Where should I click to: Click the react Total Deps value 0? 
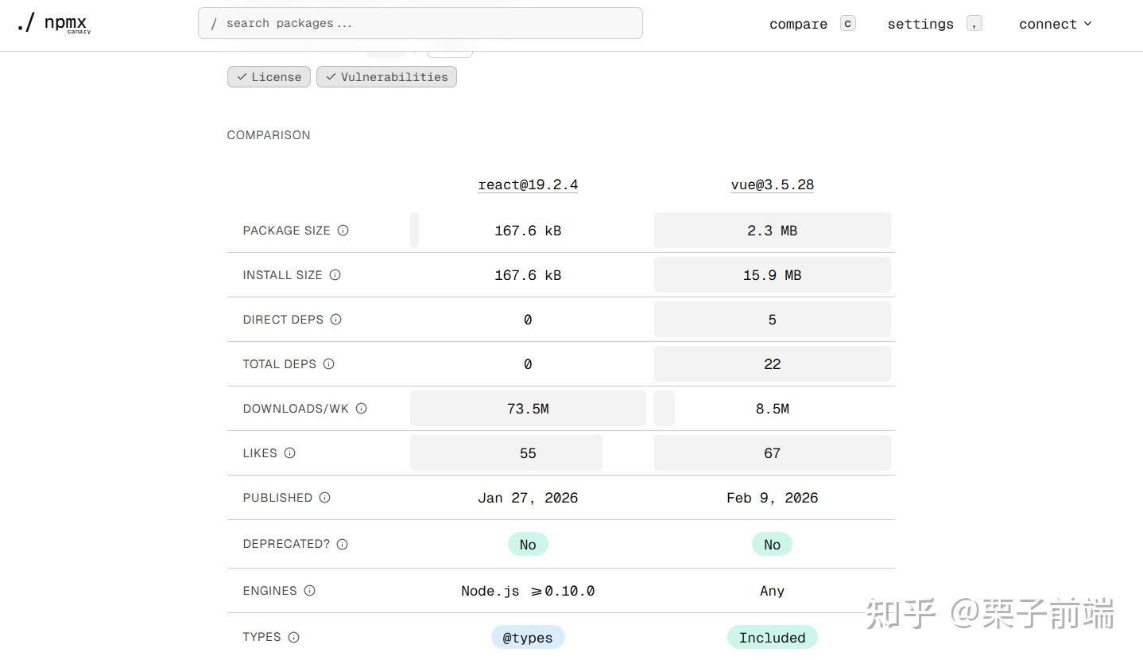(528, 364)
